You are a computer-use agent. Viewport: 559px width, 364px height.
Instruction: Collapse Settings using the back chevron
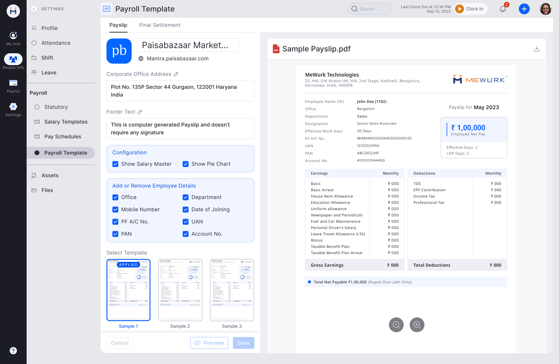click(x=34, y=9)
